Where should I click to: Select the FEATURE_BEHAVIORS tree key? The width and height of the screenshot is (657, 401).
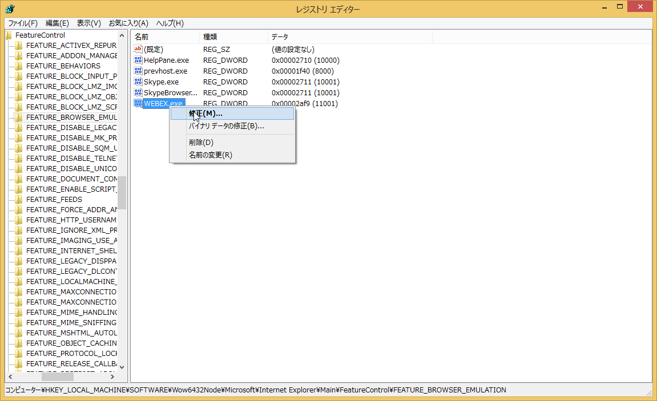[63, 66]
